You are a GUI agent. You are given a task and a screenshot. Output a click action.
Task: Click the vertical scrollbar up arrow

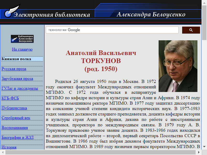pyautogui.click(x=204, y=3)
